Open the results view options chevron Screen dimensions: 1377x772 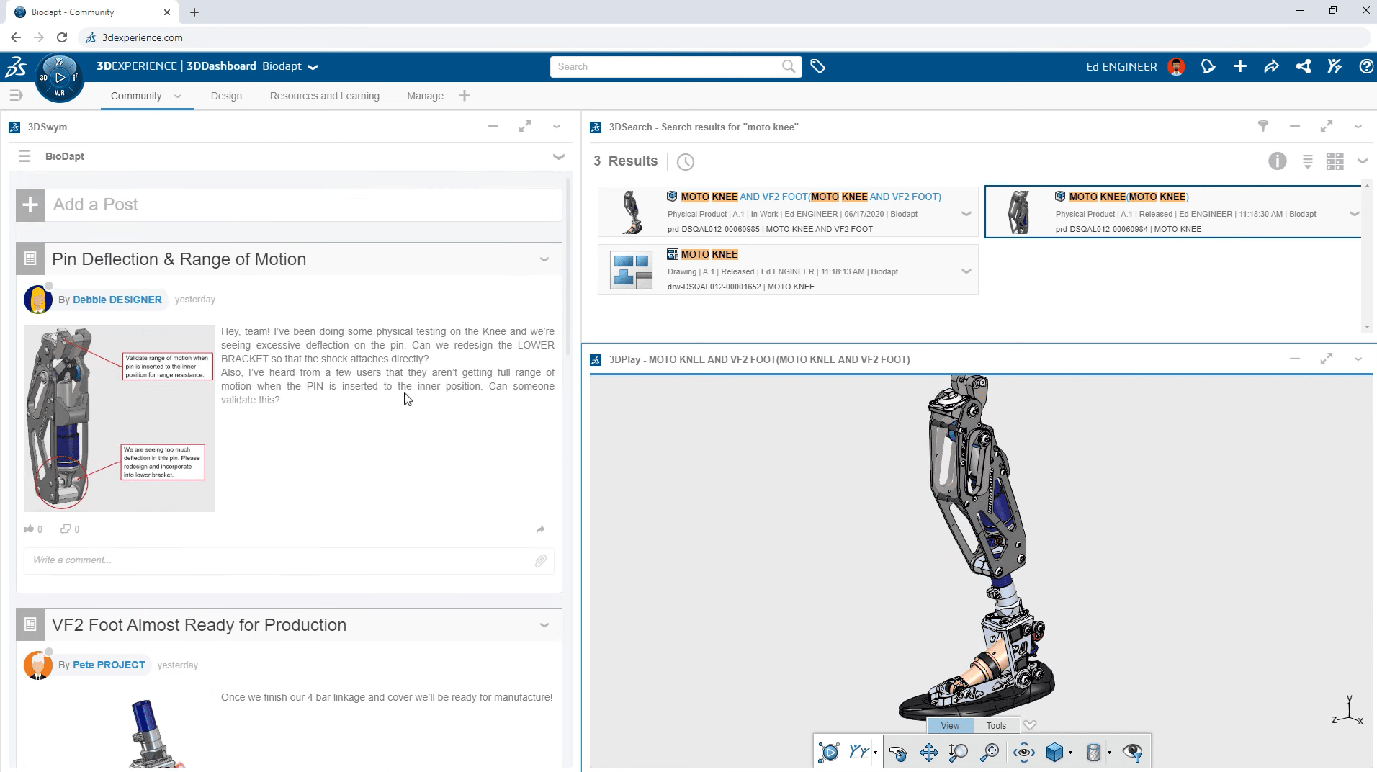[1363, 161]
